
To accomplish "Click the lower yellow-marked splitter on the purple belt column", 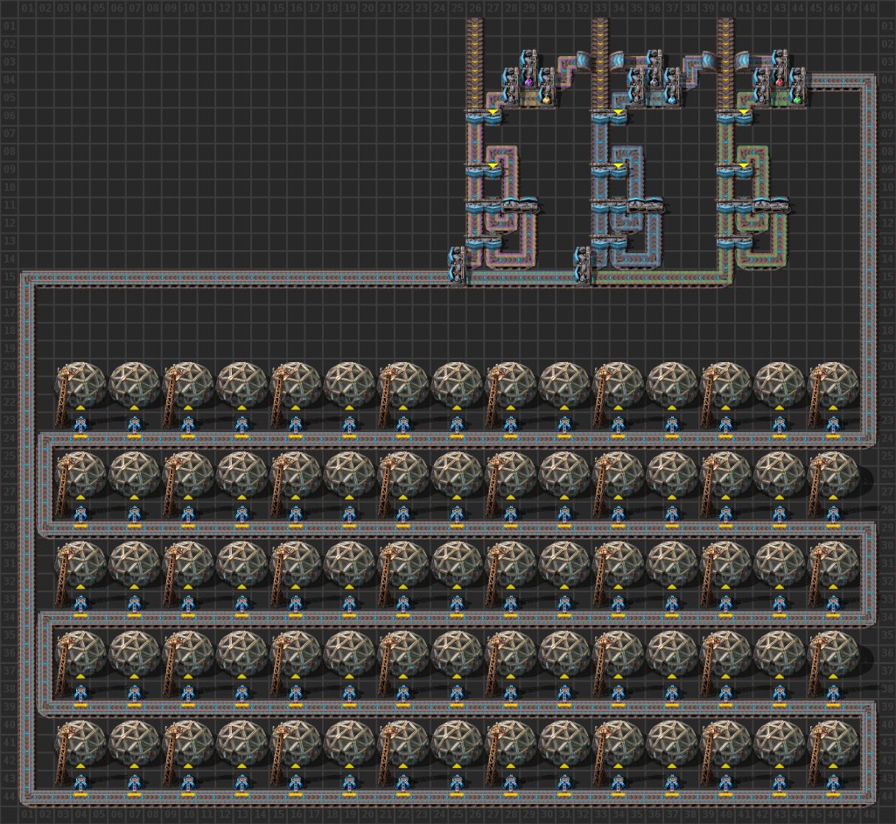I will coord(484,171).
